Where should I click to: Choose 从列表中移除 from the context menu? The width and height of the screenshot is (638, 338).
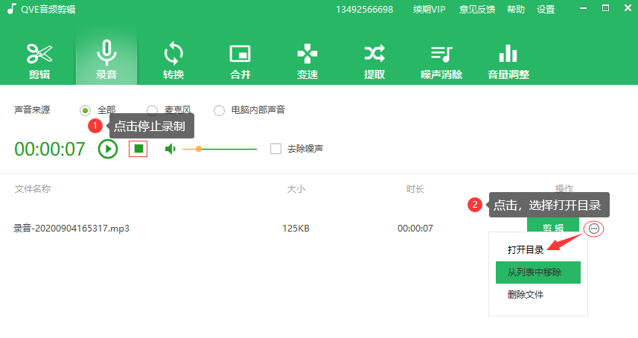[x=537, y=272]
